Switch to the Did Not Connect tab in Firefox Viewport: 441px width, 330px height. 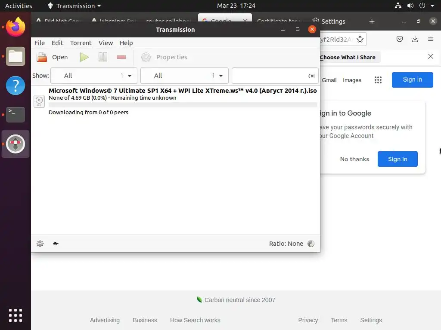coord(59,21)
